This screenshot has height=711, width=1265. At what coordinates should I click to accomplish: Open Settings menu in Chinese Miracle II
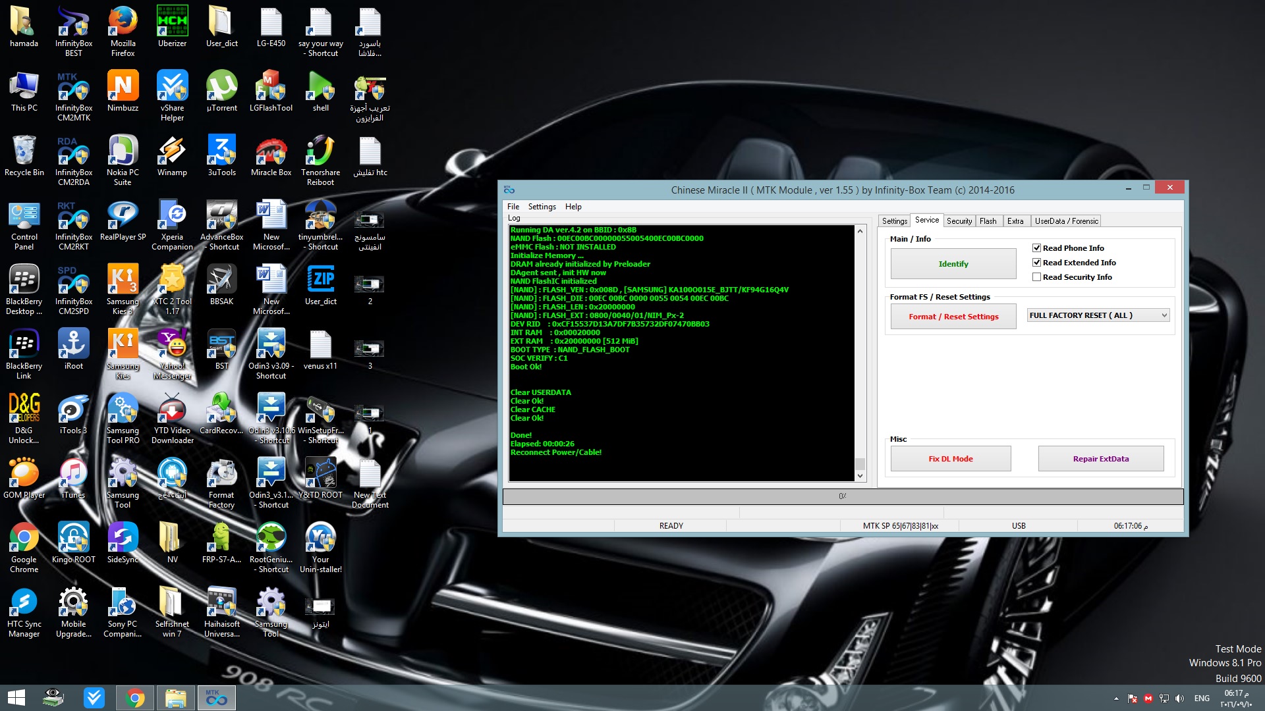coord(542,207)
